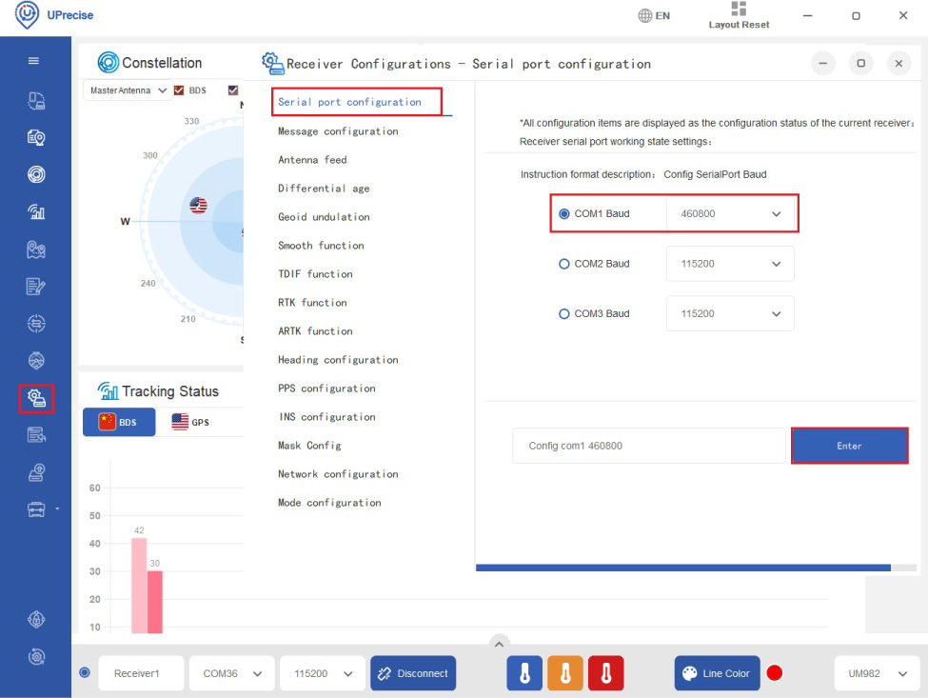Select the COM3 Baud radio button
Screen dimensions: 928x698
(564, 313)
